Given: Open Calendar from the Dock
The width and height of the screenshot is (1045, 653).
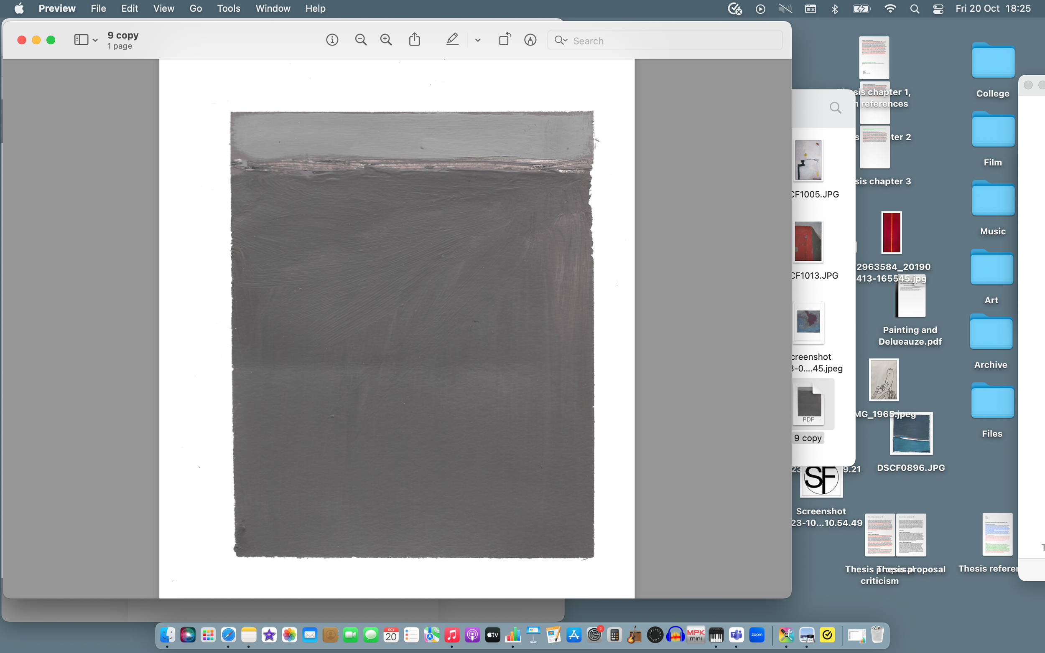Looking at the screenshot, I should pos(391,635).
